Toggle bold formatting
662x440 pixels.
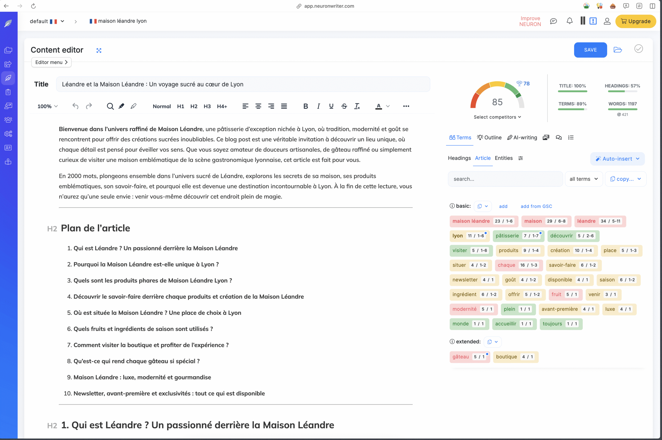306,106
